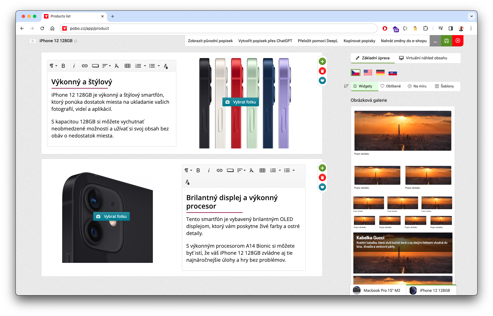Click Vybrat fotku on the black iPhone camera image
This screenshot has height=316, width=493.
click(111, 216)
